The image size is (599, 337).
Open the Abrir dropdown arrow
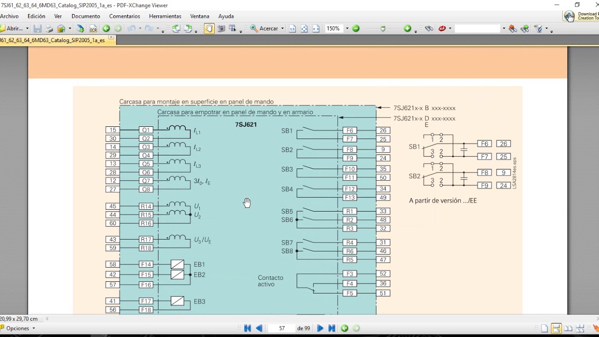[x=27, y=29]
